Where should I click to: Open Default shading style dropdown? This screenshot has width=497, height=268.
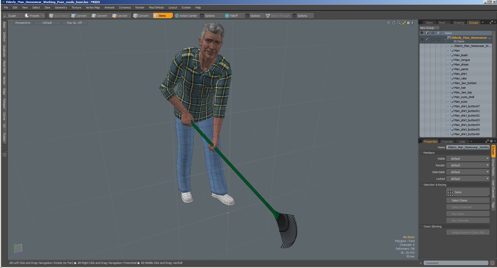[47, 23]
